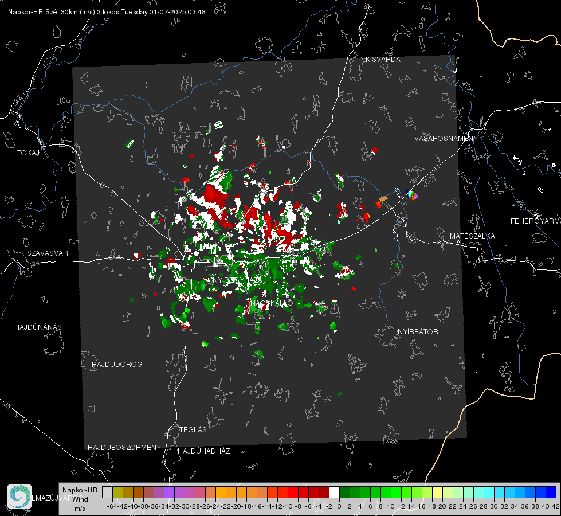The height and width of the screenshot is (516, 561).
Task: Click the white swatch in the wind legend
Action: (x=334, y=492)
